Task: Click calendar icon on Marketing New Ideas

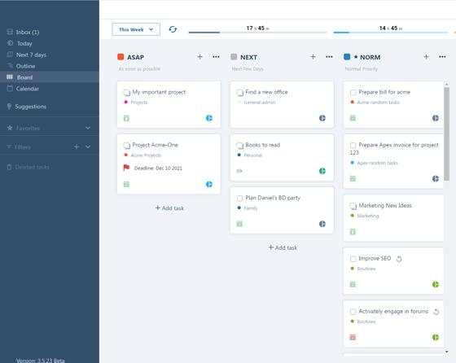Action: [x=353, y=232]
